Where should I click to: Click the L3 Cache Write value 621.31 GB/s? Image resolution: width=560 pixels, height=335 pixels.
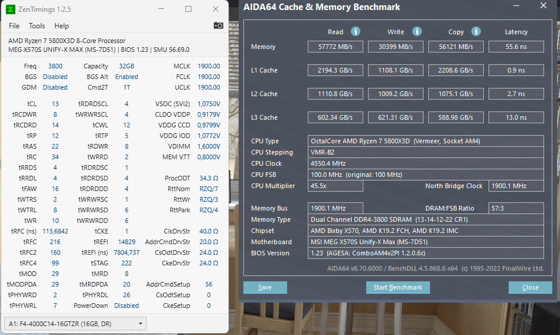coord(396,117)
